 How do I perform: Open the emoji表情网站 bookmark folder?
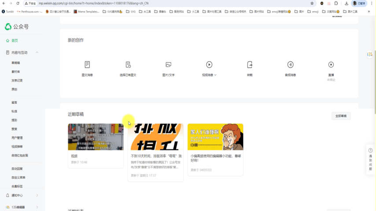click(x=279, y=11)
